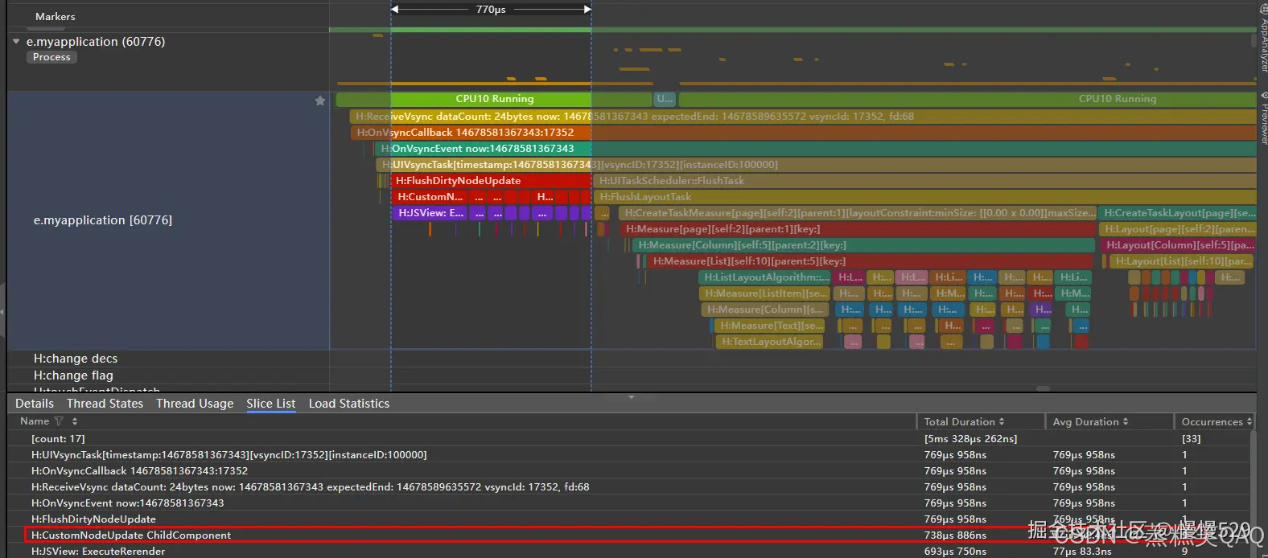
Task: Select the H:CreateTaskMeasure[page] slice
Action: [858, 213]
